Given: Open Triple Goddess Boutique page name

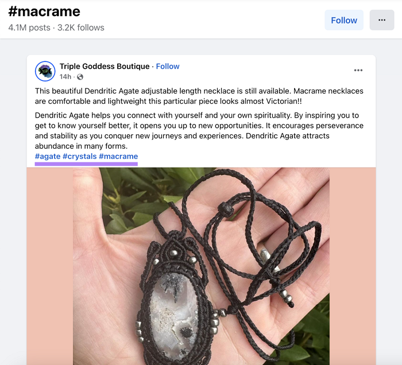Looking at the screenshot, I should click(x=105, y=67).
